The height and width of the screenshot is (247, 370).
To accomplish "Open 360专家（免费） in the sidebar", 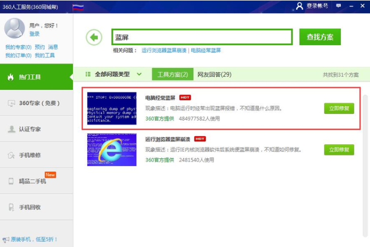I will pyautogui.click(x=36, y=103).
